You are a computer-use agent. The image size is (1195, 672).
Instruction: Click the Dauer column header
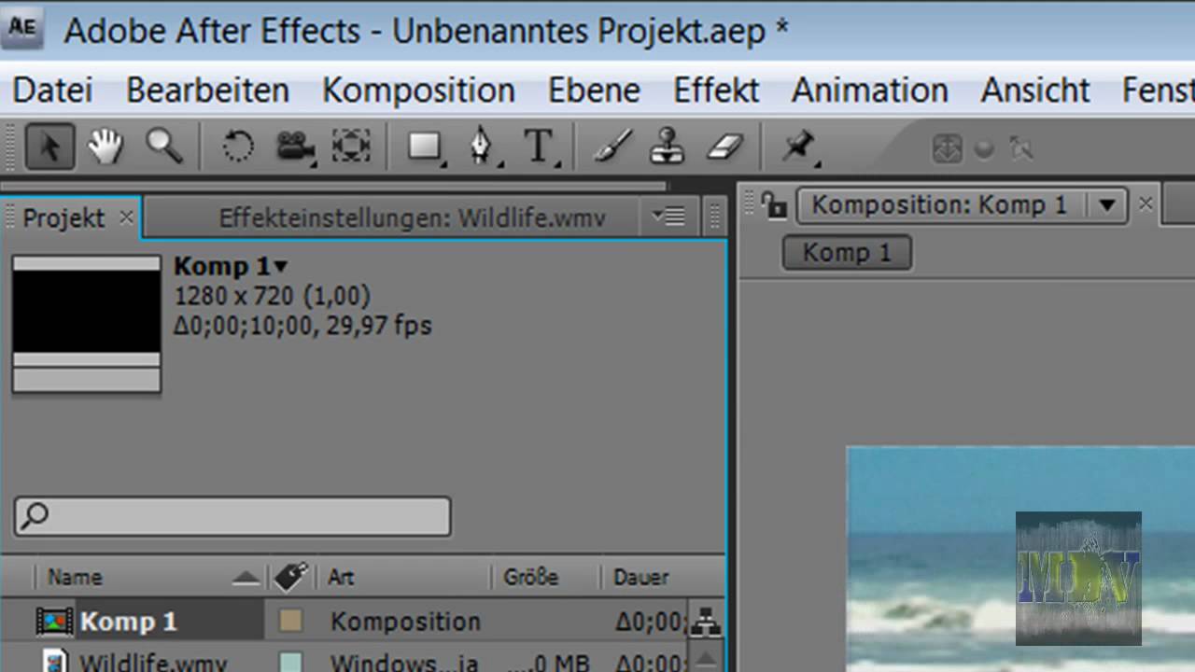pyautogui.click(x=641, y=578)
